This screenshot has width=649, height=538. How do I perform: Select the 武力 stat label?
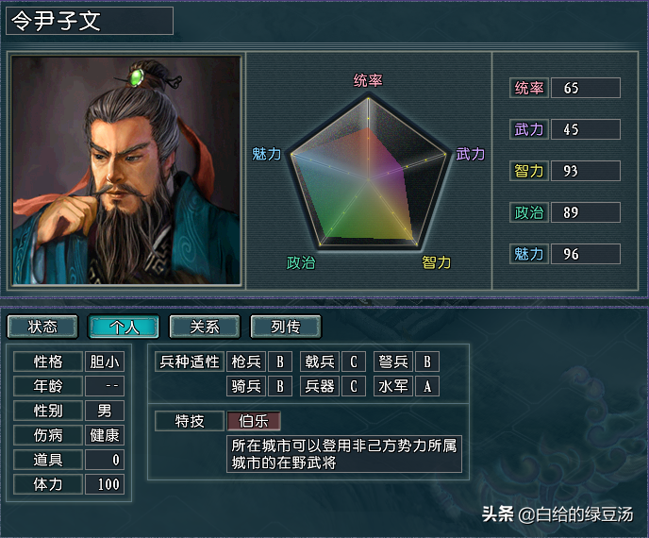(x=529, y=129)
